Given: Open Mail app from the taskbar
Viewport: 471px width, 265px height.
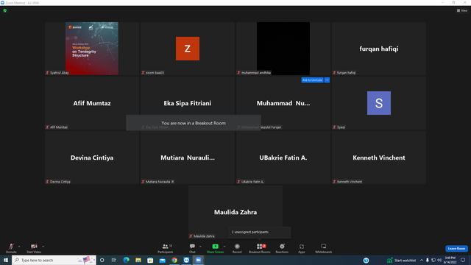Looking at the screenshot, I should coord(162,260).
